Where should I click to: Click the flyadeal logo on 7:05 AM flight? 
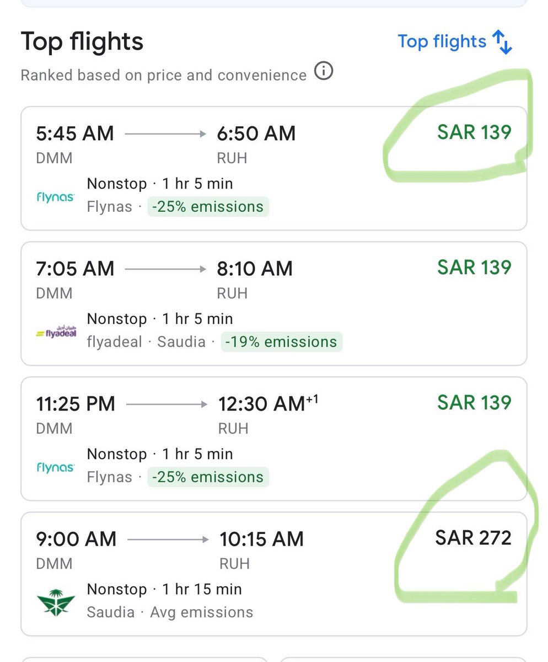(x=56, y=332)
